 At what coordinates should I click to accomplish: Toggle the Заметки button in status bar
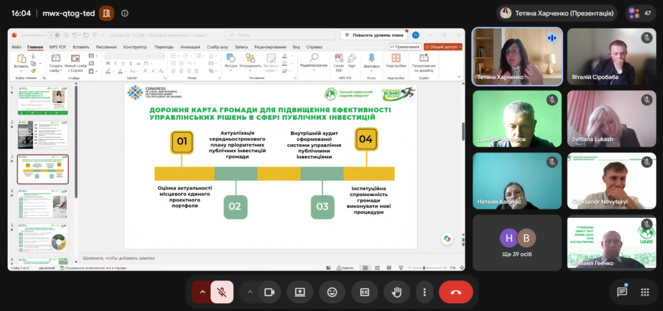(x=344, y=268)
